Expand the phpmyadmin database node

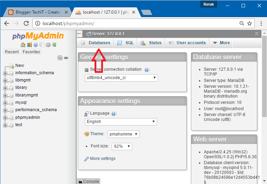(x=5, y=118)
